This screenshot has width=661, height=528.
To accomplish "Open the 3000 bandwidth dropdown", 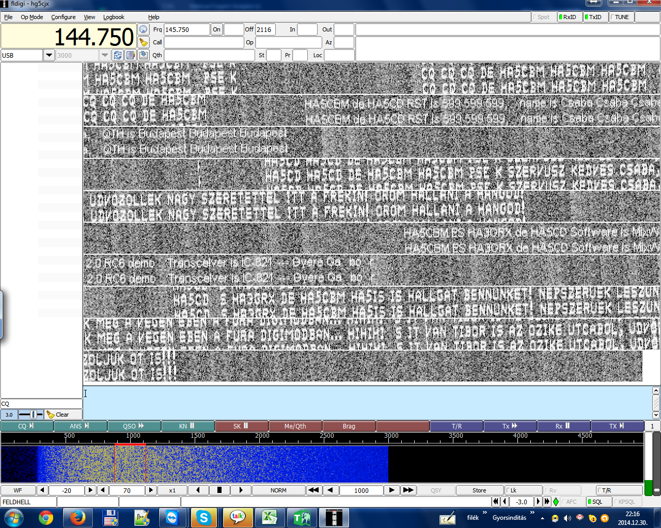I will (105, 55).
